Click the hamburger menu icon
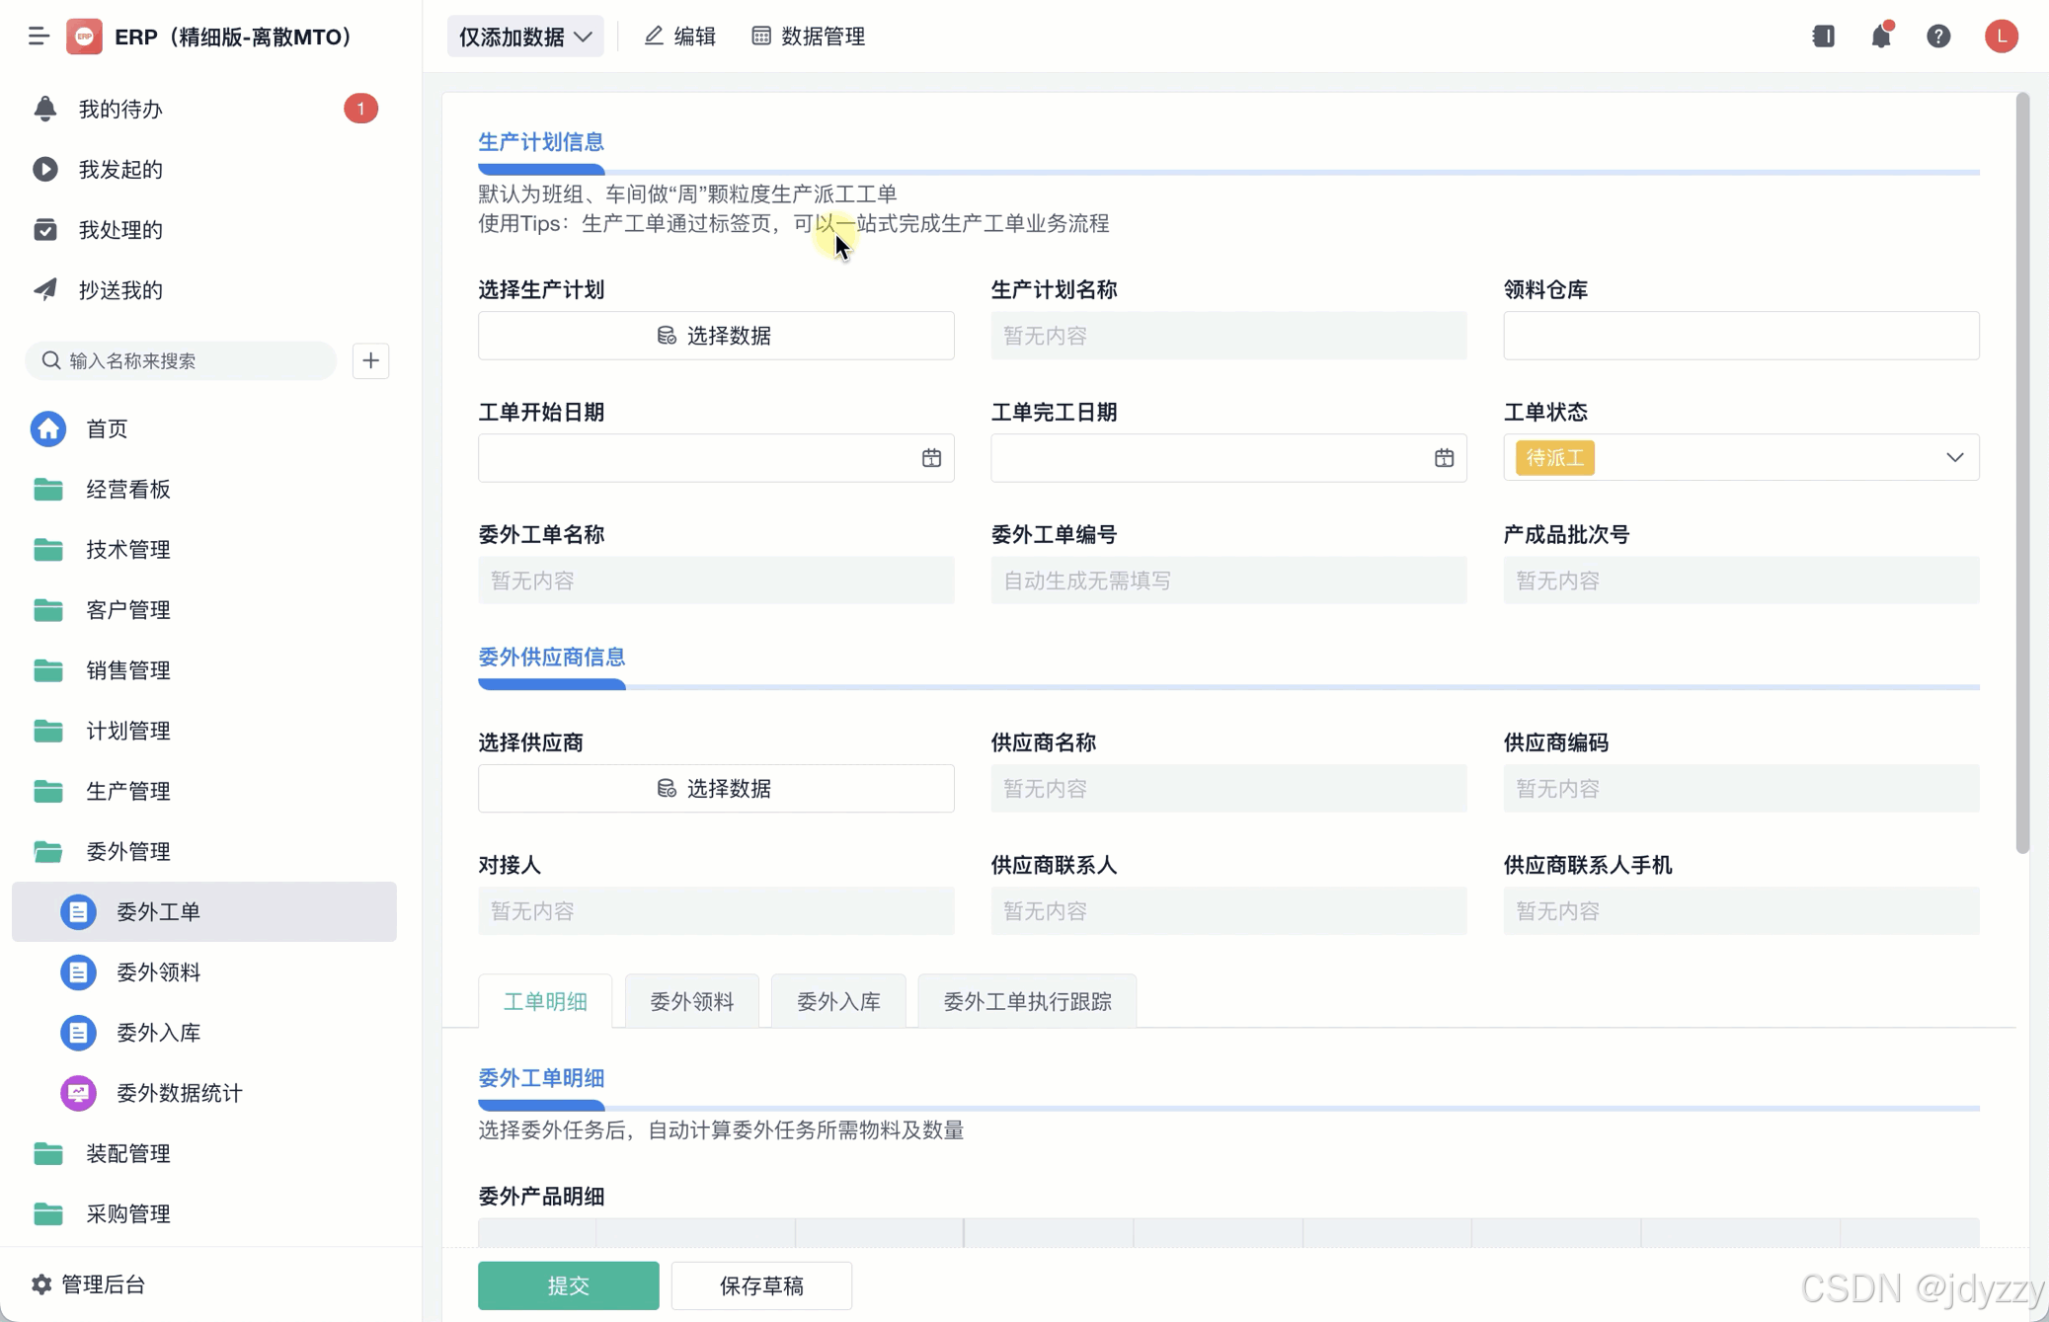 click(x=39, y=37)
